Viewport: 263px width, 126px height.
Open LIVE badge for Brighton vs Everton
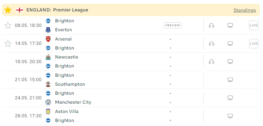(x=254, y=25)
